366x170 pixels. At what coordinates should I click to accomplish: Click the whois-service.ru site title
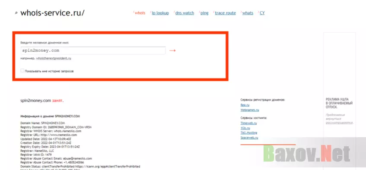click(52, 13)
